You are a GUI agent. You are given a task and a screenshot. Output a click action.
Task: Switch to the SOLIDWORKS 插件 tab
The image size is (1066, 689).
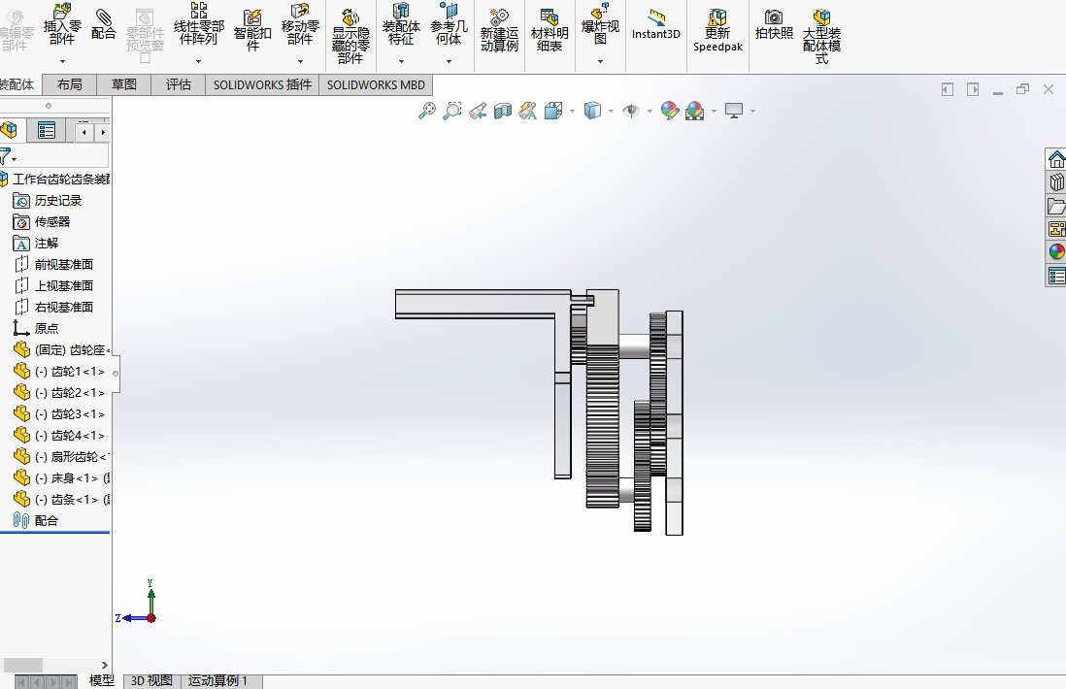coord(262,85)
